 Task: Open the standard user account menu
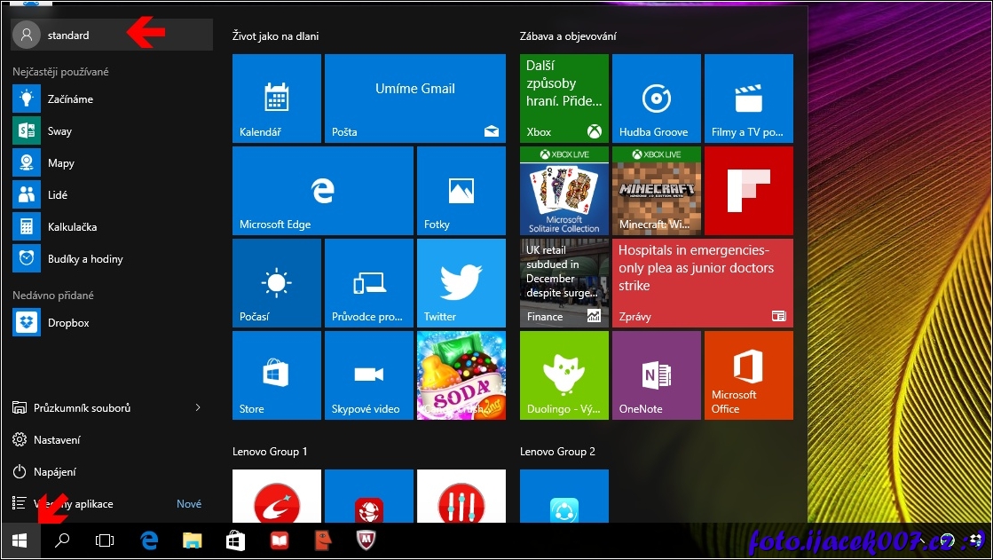pos(68,35)
